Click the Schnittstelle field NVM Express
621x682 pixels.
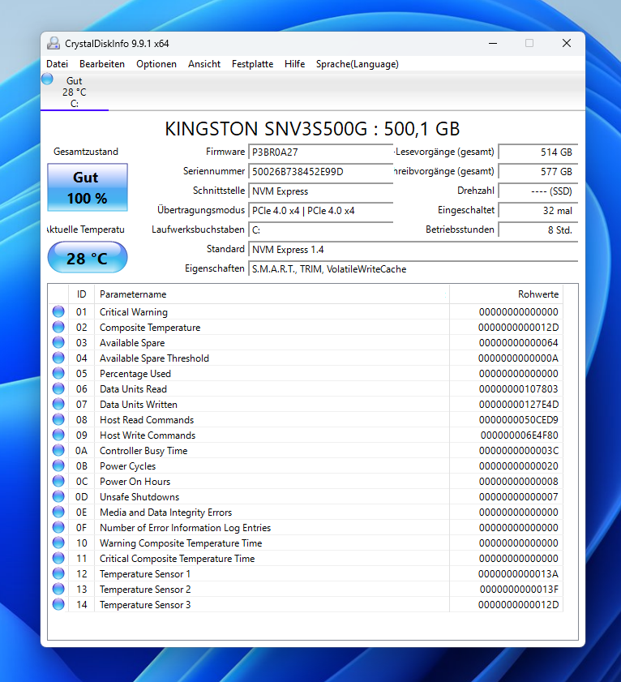click(x=320, y=191)
